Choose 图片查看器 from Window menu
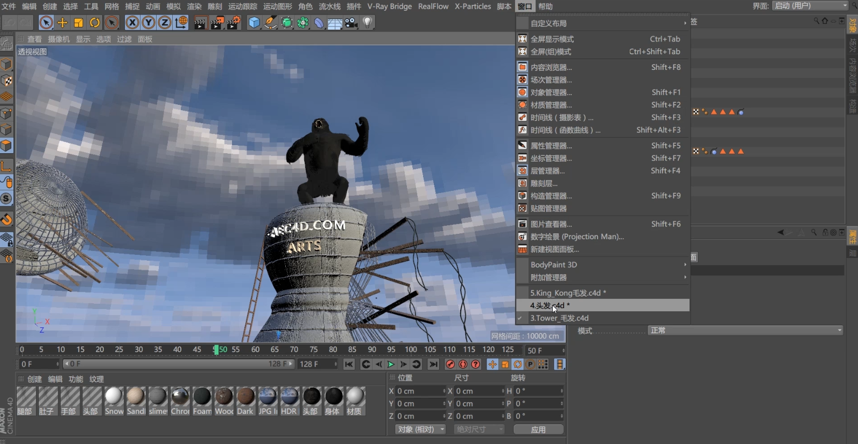This screenshot has width=858, height=444. pyautogui.click(x=603, y=224)
